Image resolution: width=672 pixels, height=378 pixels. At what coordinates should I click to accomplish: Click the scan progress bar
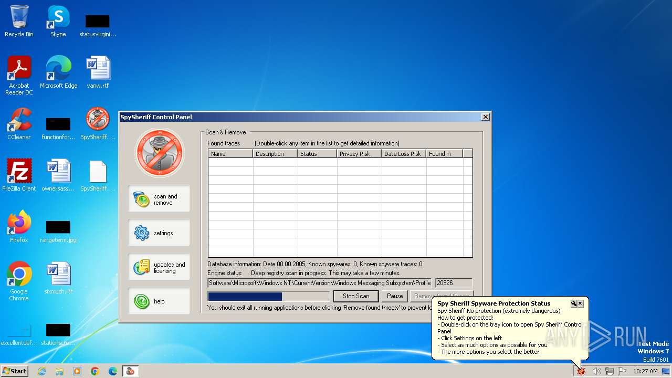pos(268,297)
